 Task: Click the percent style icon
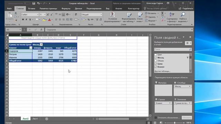pyautogui.click(x=88, y=20)
